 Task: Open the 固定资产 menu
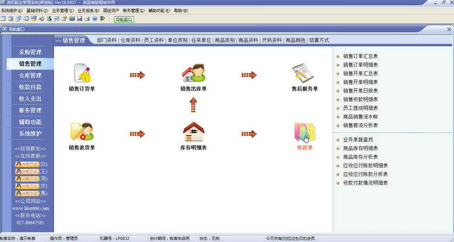[111, 10]
